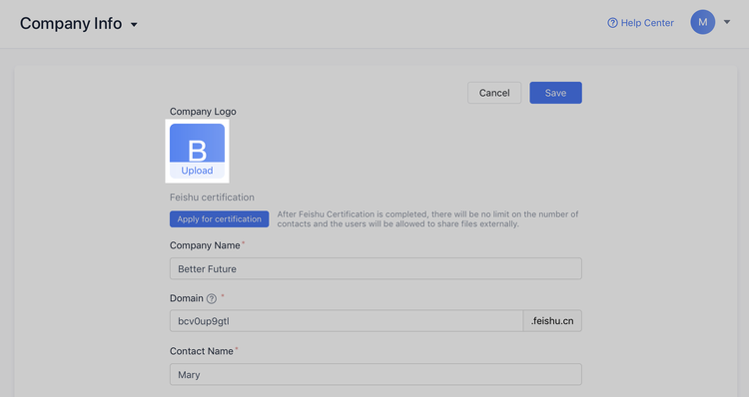Click the certification description text
This screenshot has width=749, height=397.
428,219
